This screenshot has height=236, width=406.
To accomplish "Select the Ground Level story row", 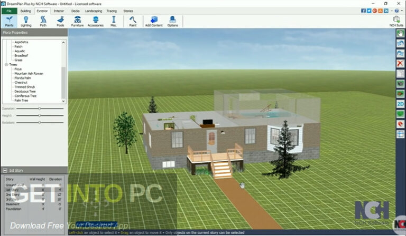I will point(34,185).
